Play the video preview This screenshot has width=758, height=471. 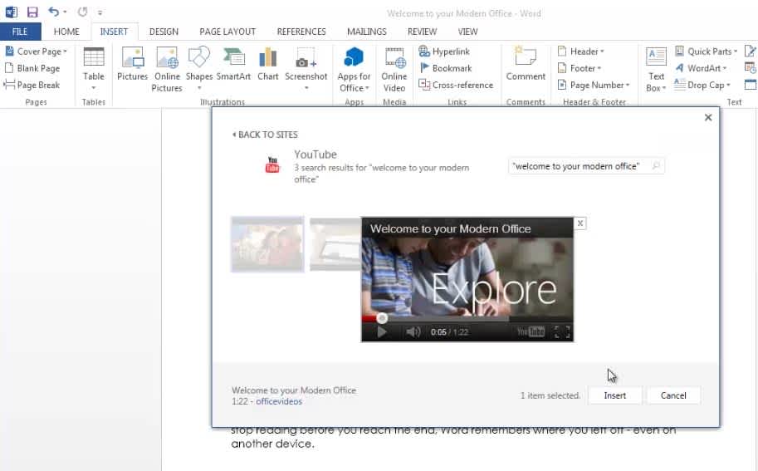point(382,331)
